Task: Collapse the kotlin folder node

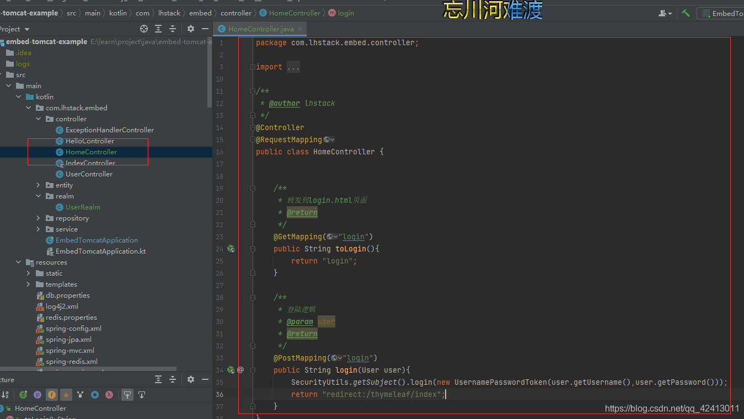Action: [18, 97]
